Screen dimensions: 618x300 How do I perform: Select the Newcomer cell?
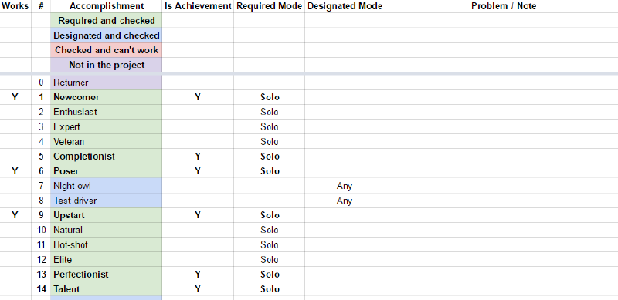(107, 97)
